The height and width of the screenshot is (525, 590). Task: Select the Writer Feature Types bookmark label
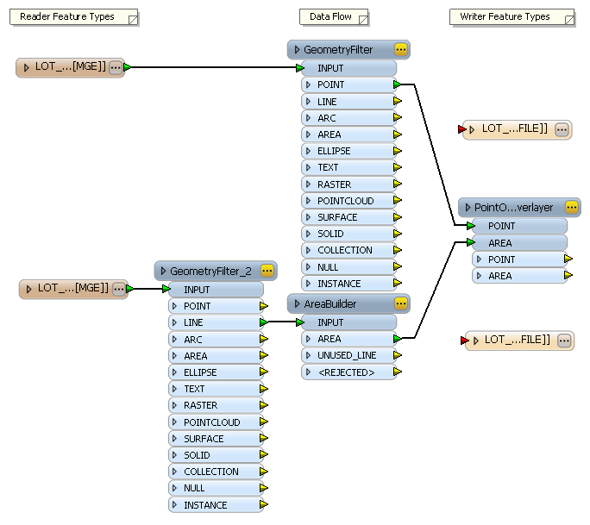click(505, 17)
